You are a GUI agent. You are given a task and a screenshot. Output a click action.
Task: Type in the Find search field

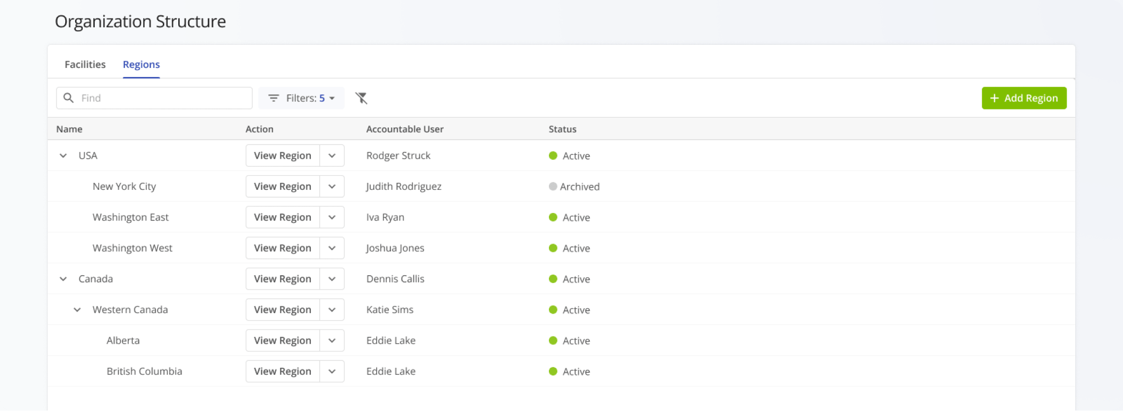(x=165, y=98)
